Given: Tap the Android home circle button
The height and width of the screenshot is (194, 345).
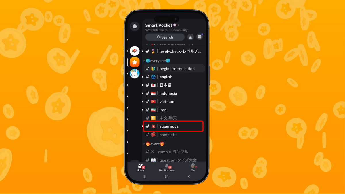Looking at the screenshot, I should tap(167, 176).
